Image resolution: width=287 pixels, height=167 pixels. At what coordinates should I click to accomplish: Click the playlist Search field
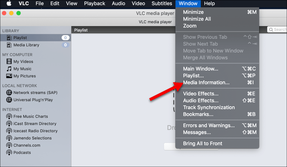(x=279, y=29)
